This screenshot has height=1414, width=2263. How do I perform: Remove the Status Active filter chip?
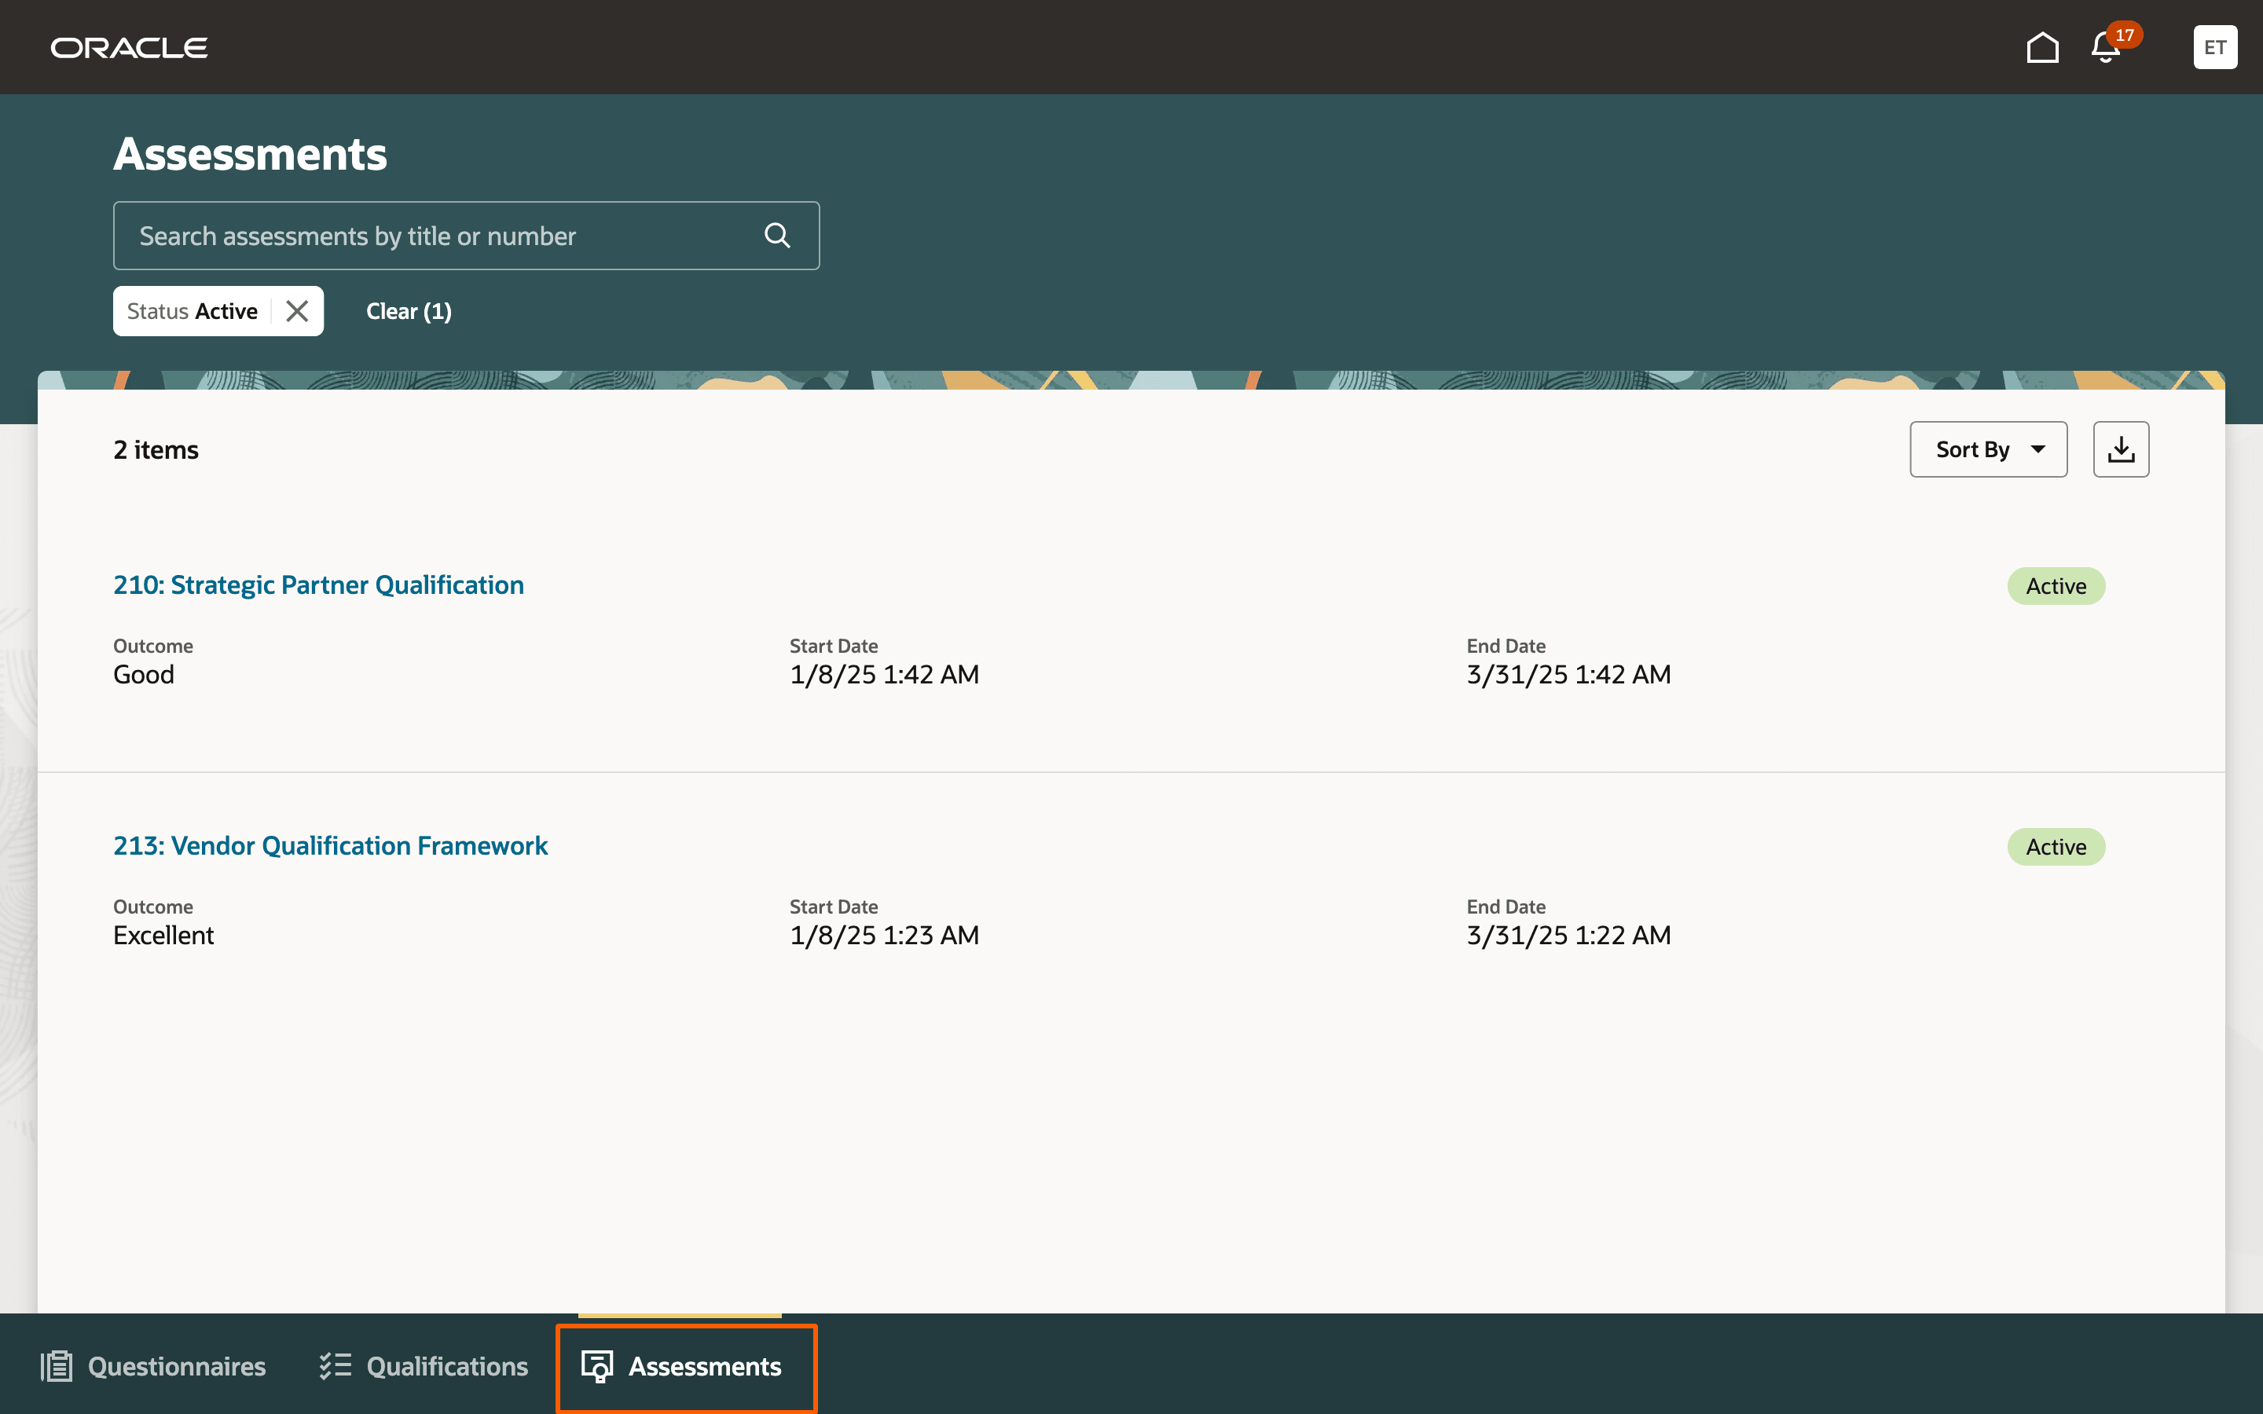click(x=297, y=311)
